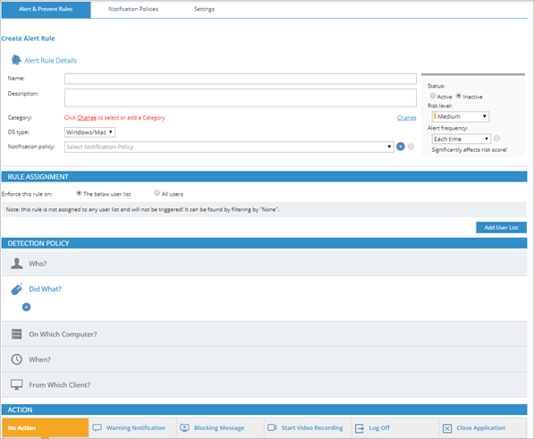
Task: Click the From Which Client monitor icon
Action: tap(17, 384)
